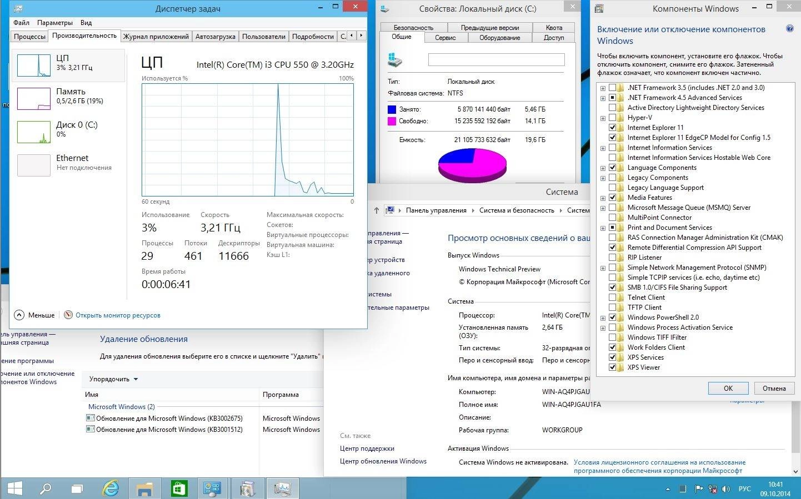Expand Language Components node
This screenshot has width=801, height=499.
pos(603,168)
